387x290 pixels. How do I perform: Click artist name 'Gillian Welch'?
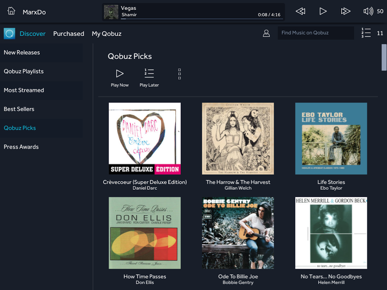pyautogui.click(x=238, y=188)
